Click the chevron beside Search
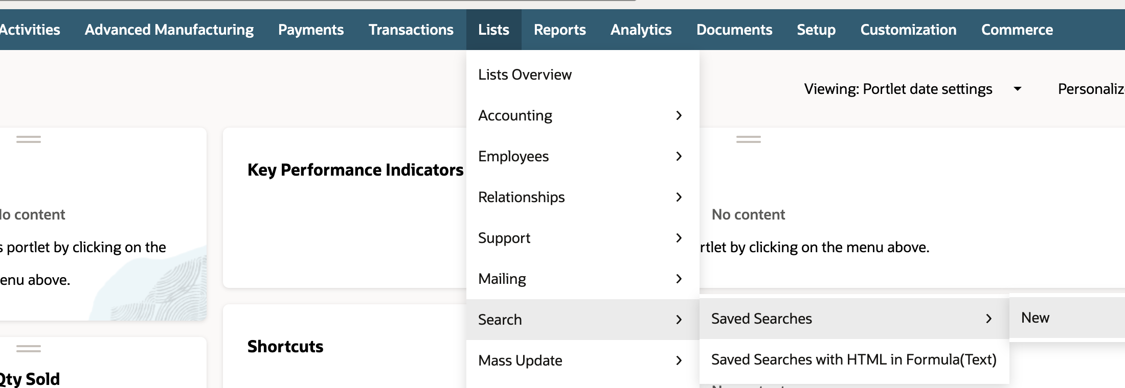The width and height of the screenshot is (1125, 388). tap(679, 320)
